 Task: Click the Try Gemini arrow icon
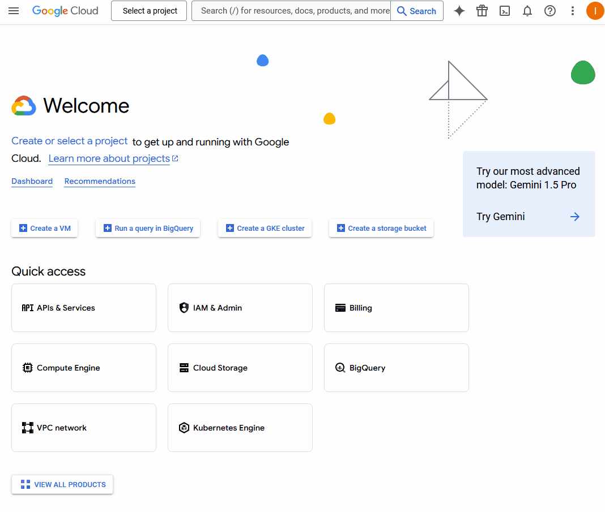575,217
